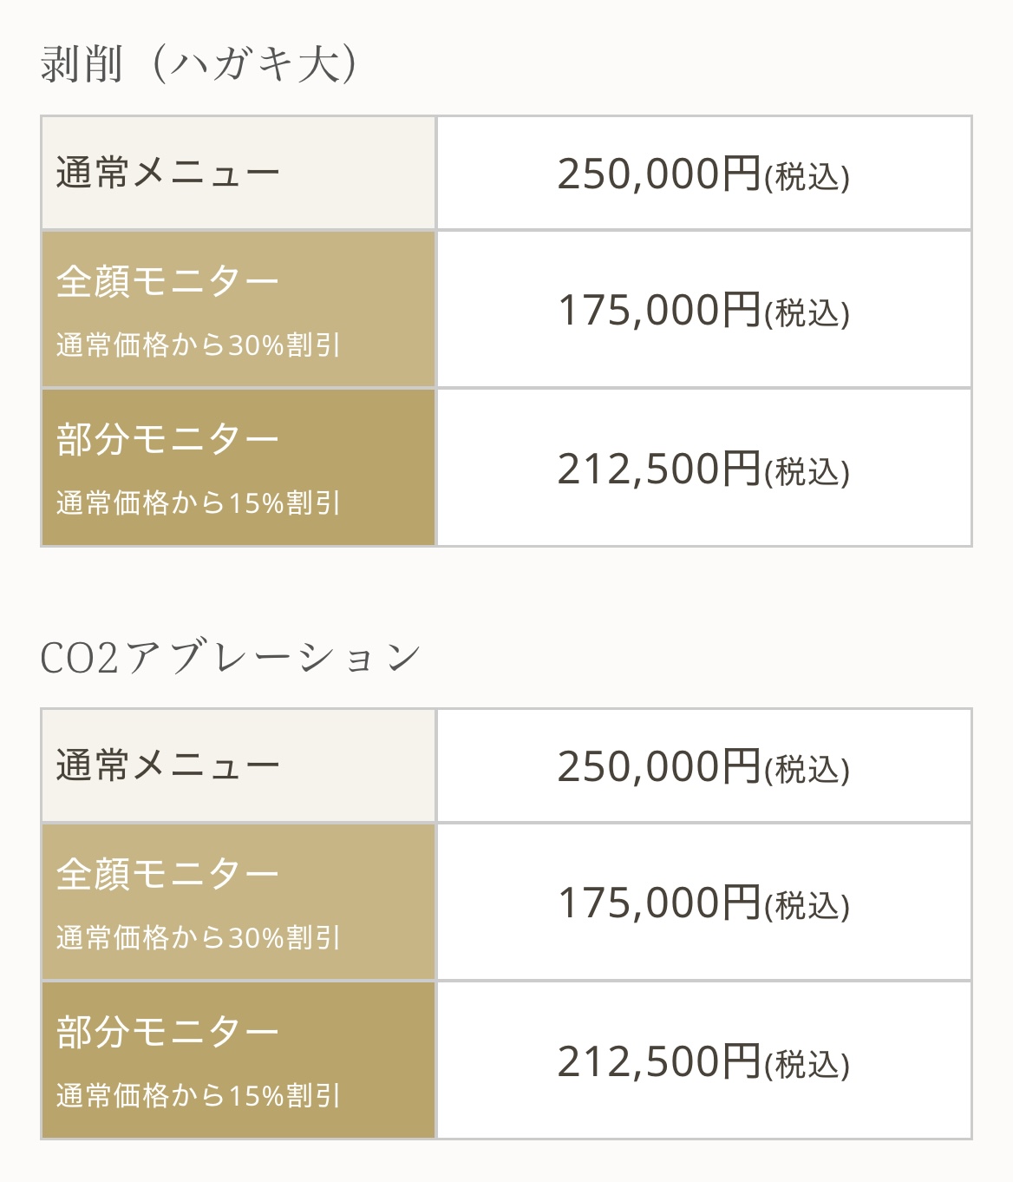Select 全顔モニター label in CO2アブレーション table
The image size is (1013, 1182).
click(168, 874)
